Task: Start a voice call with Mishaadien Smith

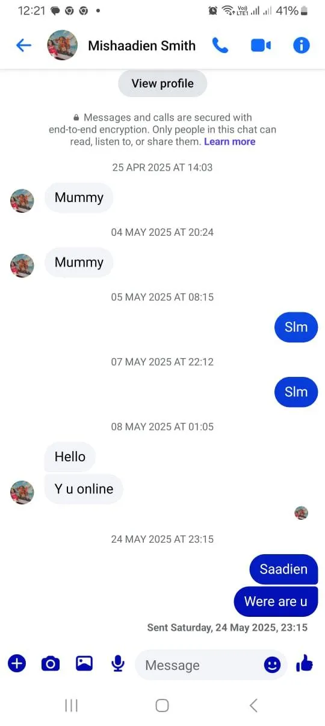Action: [x=220, y=45]
